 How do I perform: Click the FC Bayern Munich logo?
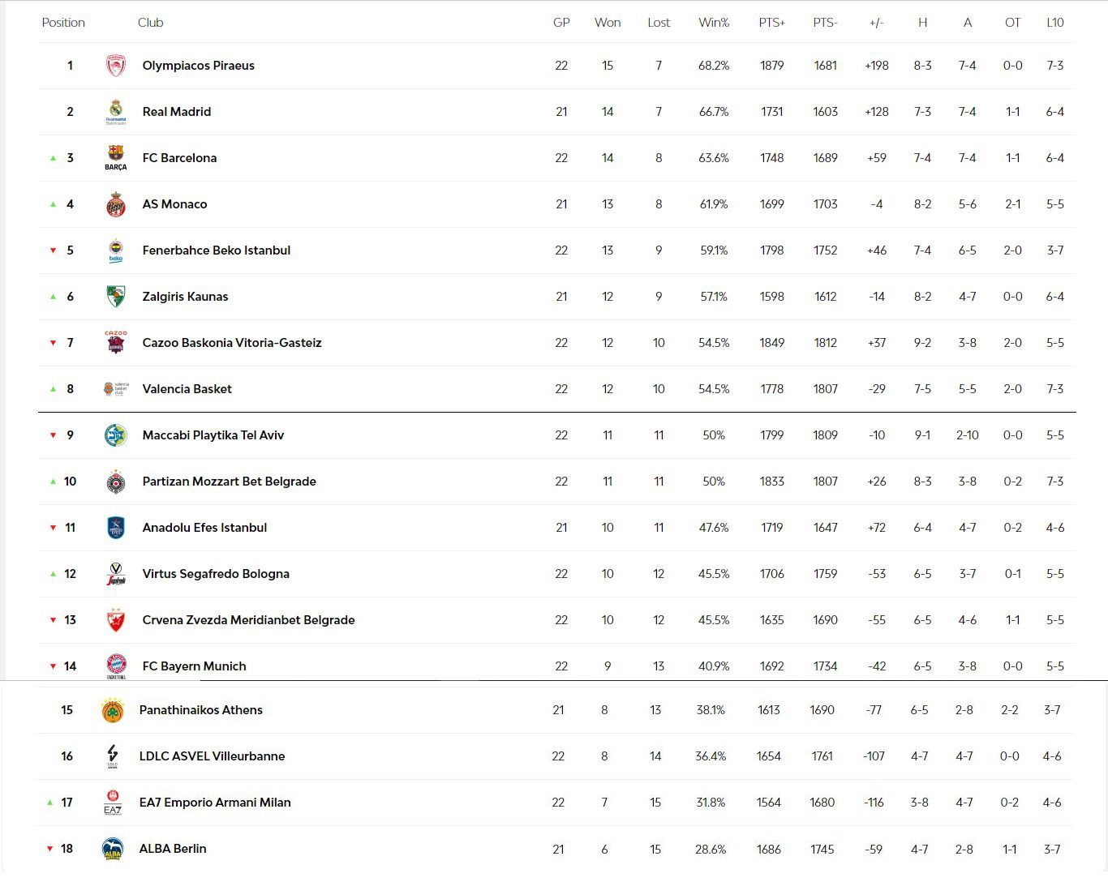point(116,666)
